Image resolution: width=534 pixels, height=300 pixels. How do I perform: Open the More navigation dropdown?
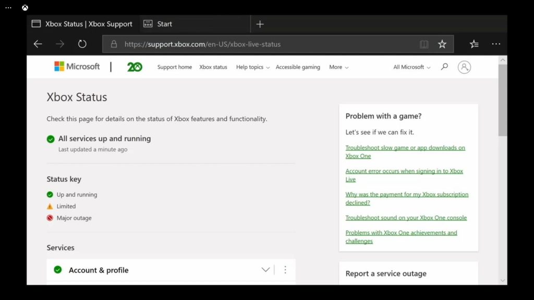(x=338, y=67)
